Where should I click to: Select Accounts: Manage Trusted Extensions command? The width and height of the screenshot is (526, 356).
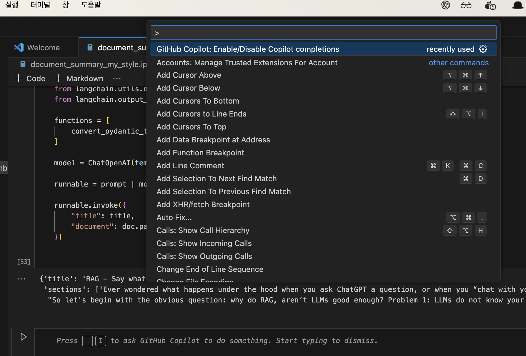pyautogui.click(x=324, y=62)
